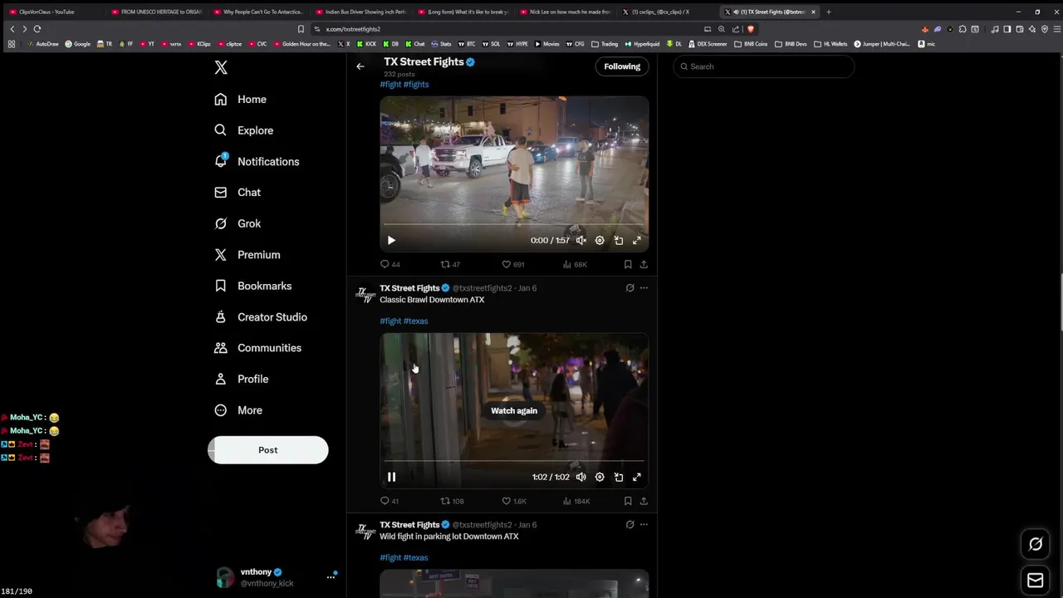The image size is (1063, 598).
Task: Open replies on the post with 41 comments
Action: pos(389,501)
